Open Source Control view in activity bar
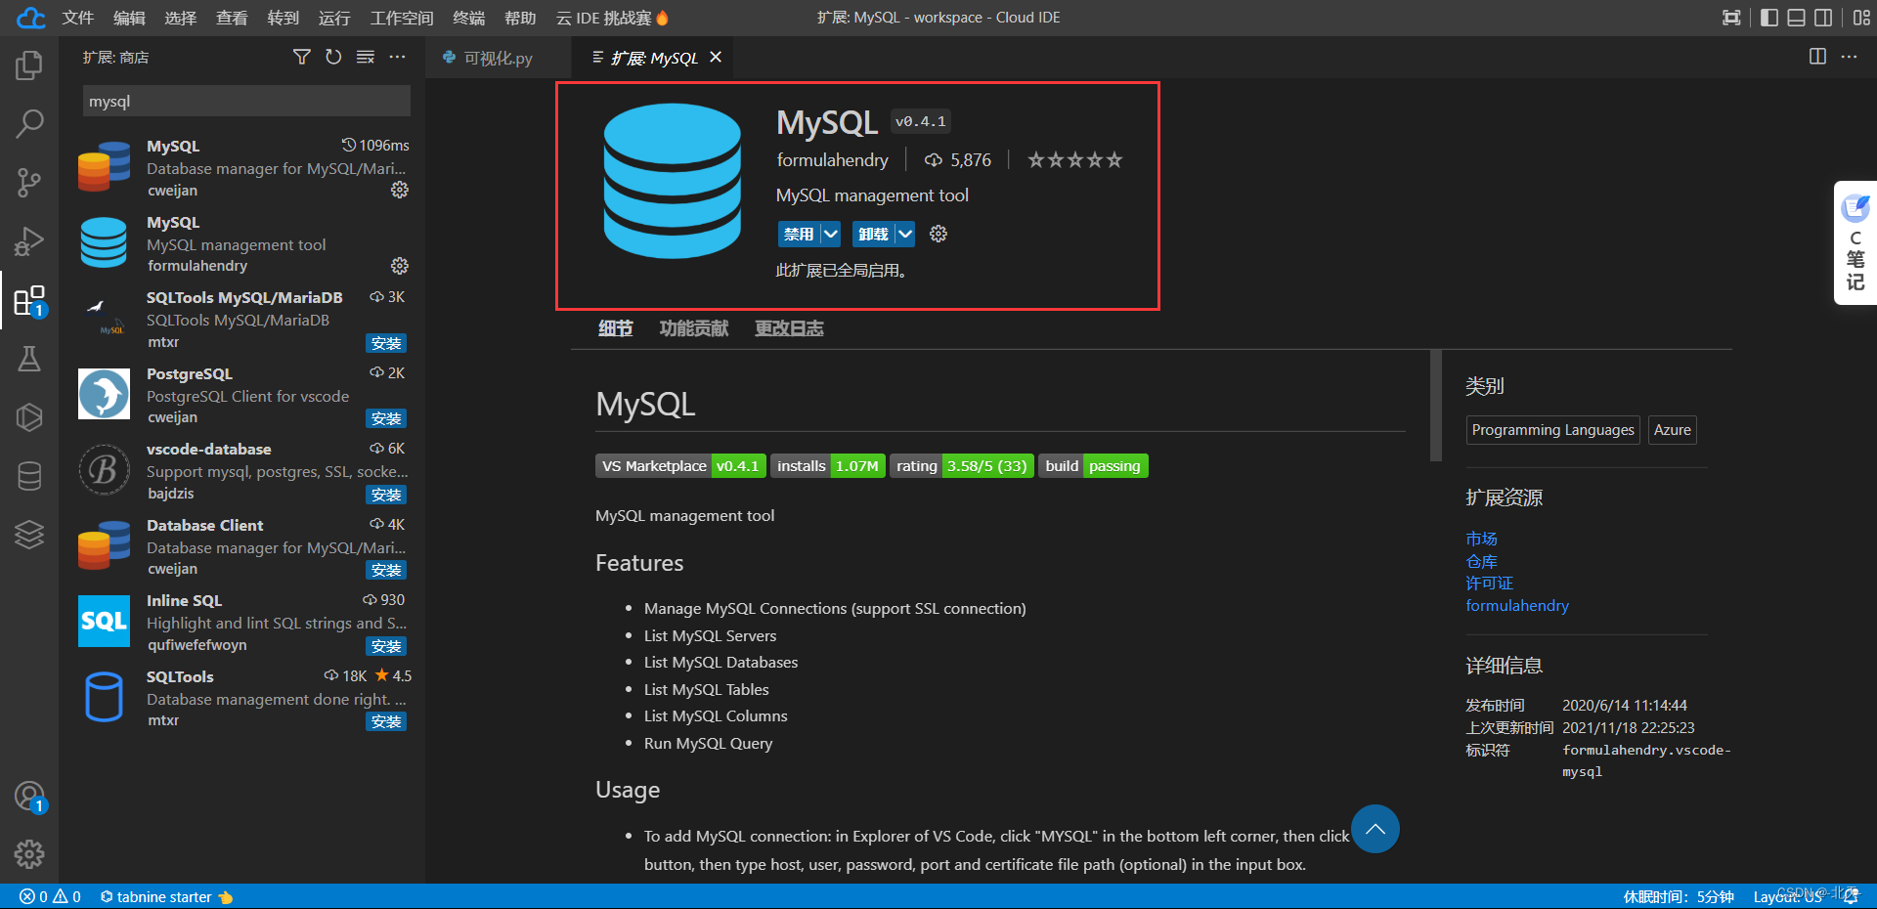 click(29, 183)
